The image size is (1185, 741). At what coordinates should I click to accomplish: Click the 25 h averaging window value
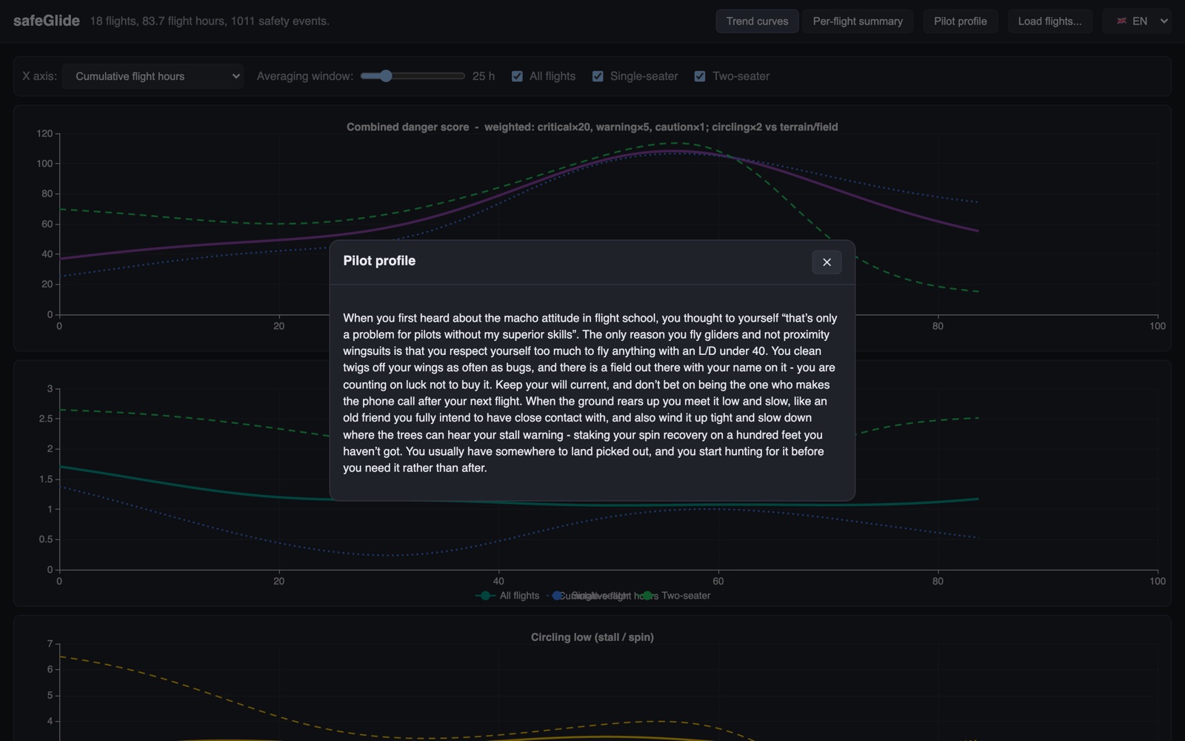pyautogui.click(x=484, y=76)
